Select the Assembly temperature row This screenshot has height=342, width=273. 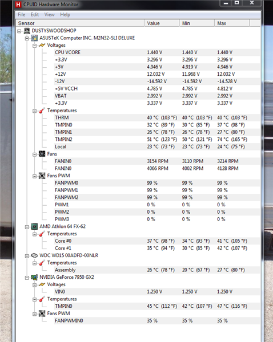click(157, 270)
